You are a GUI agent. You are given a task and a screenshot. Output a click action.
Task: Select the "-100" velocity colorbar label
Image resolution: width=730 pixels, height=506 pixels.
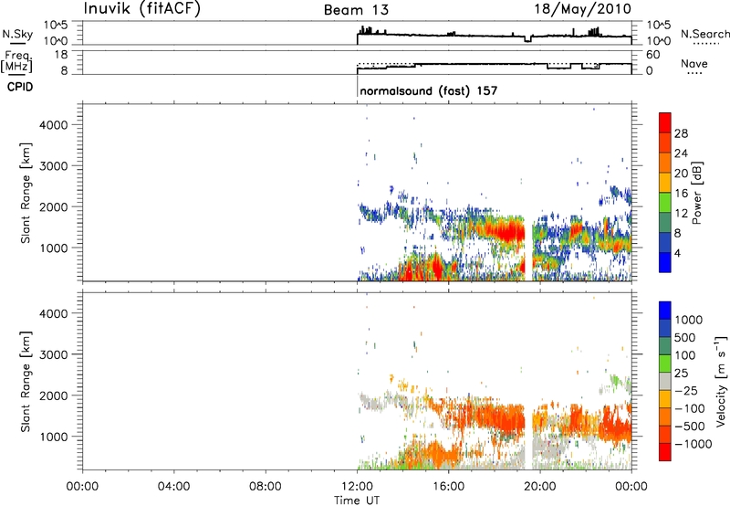[689, 408]
